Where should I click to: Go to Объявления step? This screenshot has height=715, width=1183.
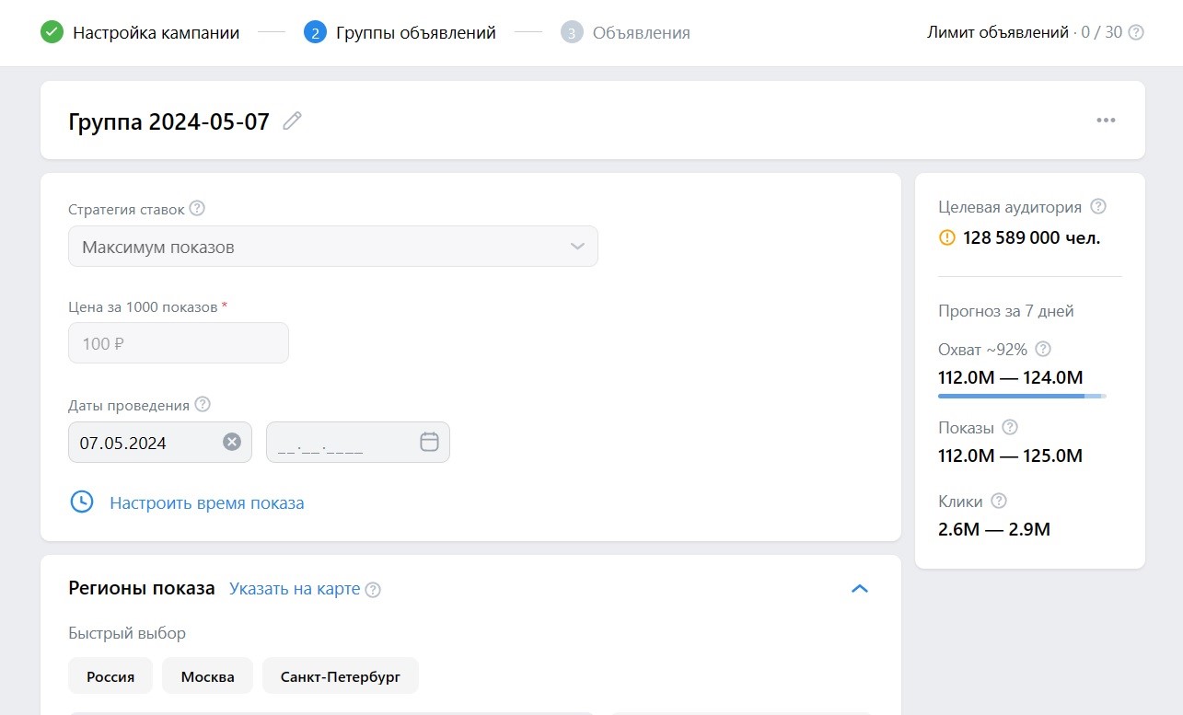(642, 33)
